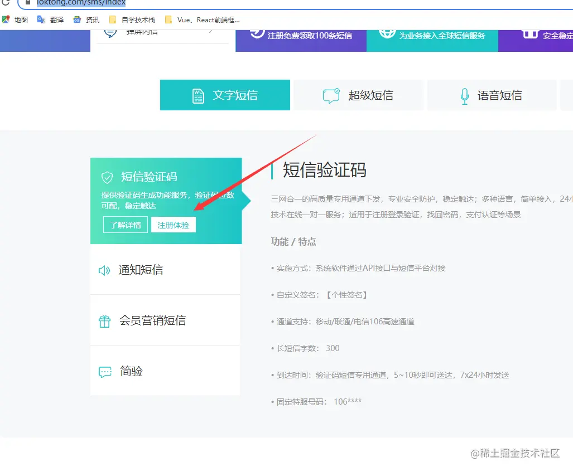The width and height of the screenshot is (573, 472).
Task: Click the lock icon in address bar
Action: (28, 2)
